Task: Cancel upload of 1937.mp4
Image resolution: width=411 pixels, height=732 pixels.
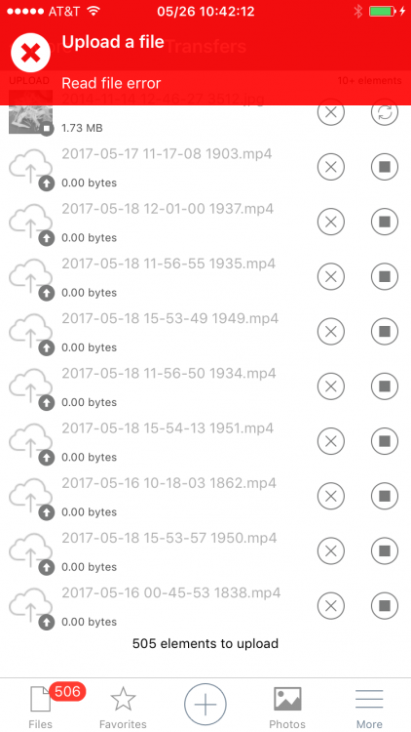Action: pos(331,222)
